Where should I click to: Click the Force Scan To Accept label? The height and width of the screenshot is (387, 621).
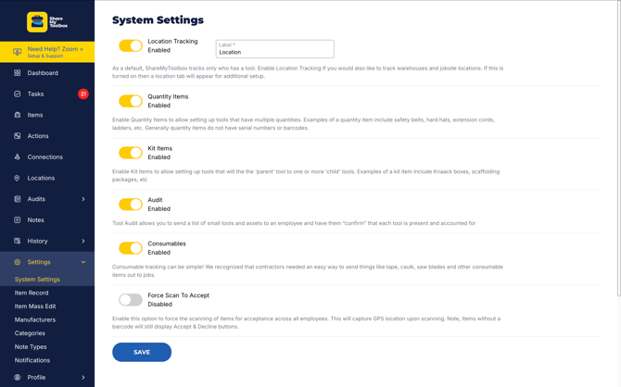click(x=179, y=295)
